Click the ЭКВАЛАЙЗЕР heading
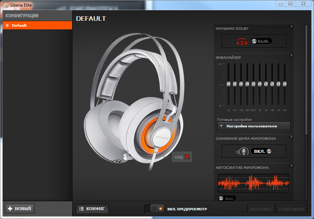Screen dimensions: 314x219 coord(228,57)
